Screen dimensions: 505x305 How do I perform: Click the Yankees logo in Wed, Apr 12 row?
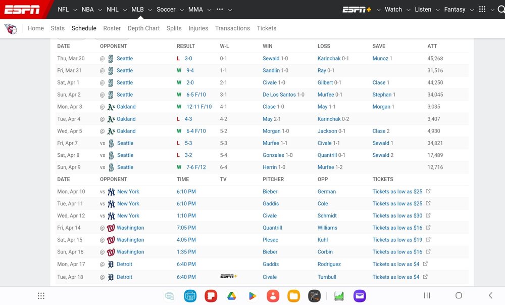click(x=111, y=215)
